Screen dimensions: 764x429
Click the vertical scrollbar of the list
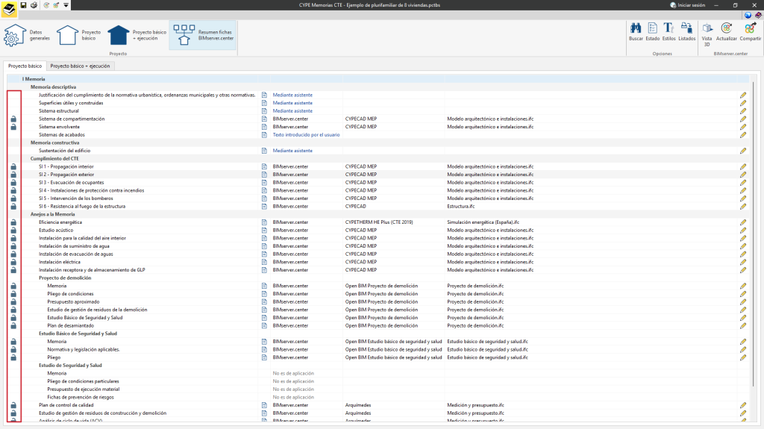(x=754, y=234)
